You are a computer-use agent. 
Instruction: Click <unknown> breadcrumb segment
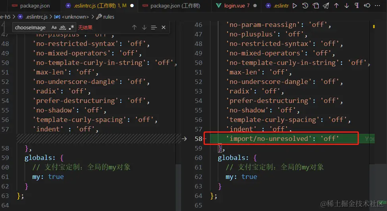75,17
